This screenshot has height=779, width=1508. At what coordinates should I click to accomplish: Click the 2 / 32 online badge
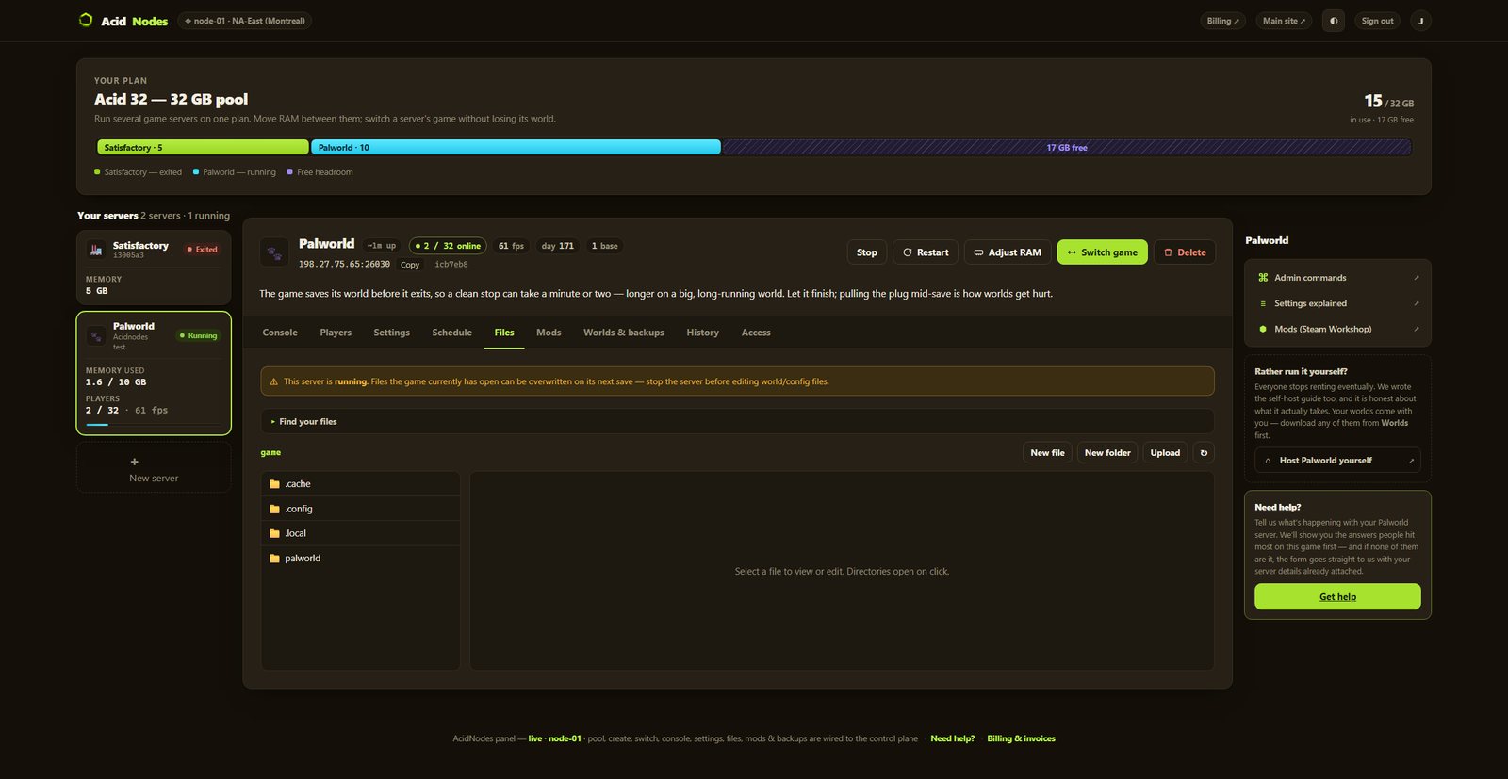pyautogui.click(x=448, y=246)
